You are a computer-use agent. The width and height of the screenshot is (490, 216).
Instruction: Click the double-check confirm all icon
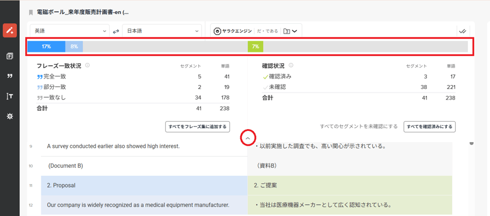463,31
